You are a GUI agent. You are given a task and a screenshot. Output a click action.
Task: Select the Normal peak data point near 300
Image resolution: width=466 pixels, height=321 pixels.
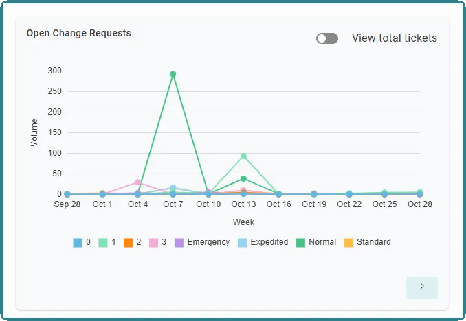pos(173,74)
